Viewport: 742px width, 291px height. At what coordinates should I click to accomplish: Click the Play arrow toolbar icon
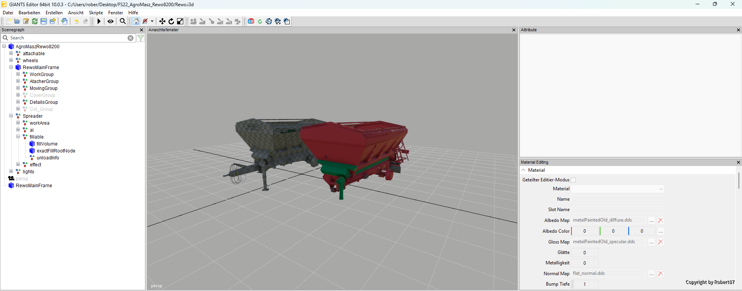pyautogui.click(x=99, y=21)
